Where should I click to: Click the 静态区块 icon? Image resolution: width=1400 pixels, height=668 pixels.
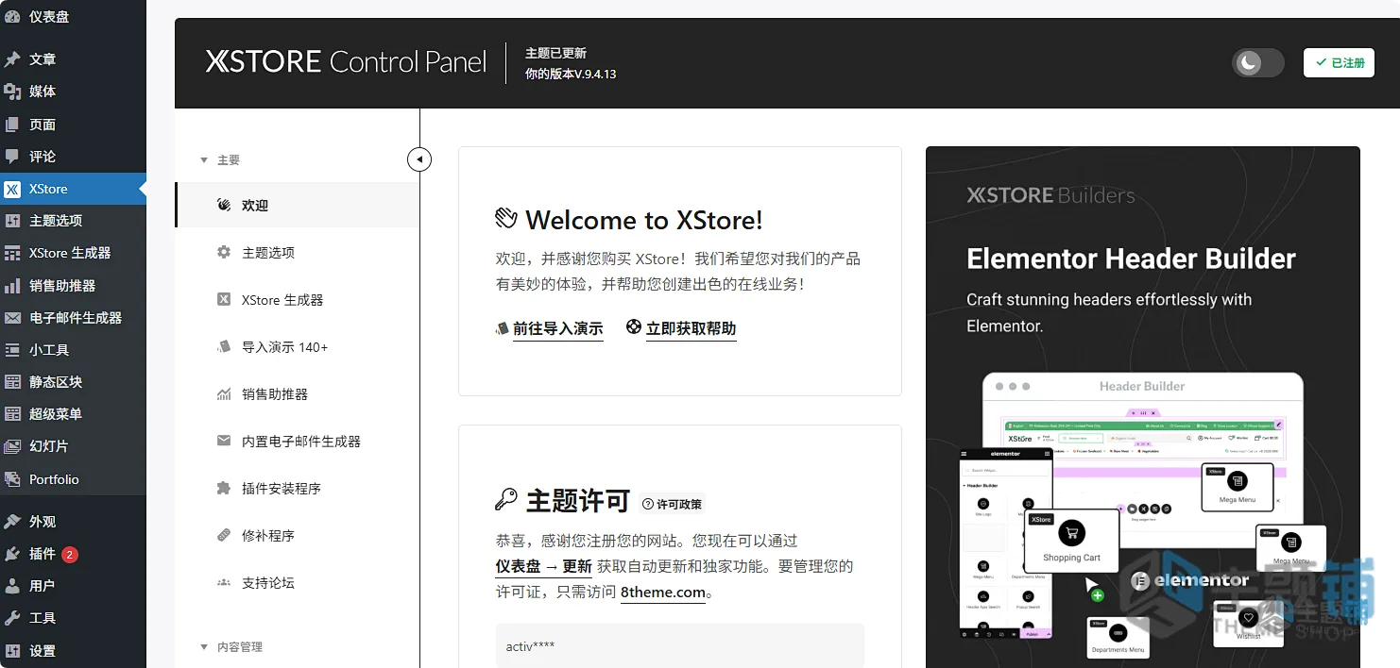coord(12,382)
